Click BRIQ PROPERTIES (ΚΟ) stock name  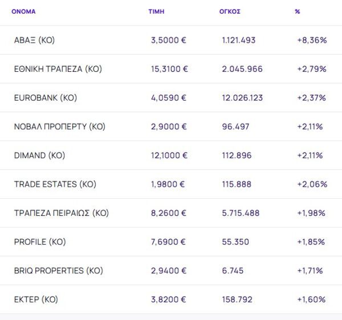pos(58,270)
